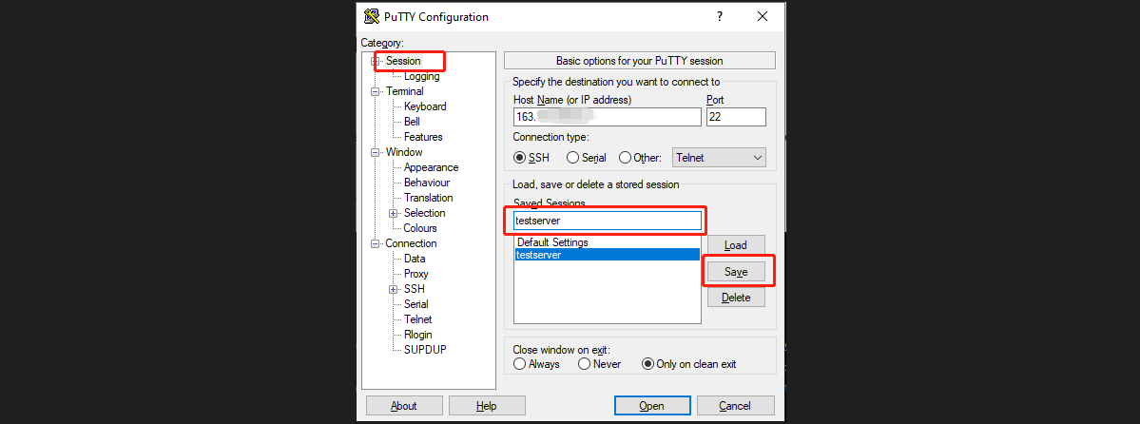Go to the Appearance settings category
Screen dimensions: 1140x424
[x=431, y=167]
